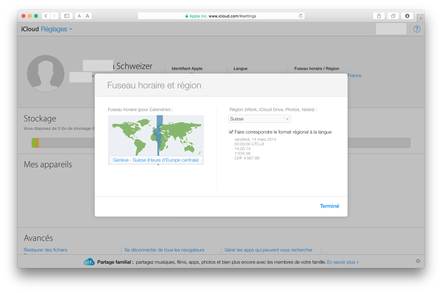442x293 pixels.
Task: Open Genève time zone selector
Action: [156, 160]
